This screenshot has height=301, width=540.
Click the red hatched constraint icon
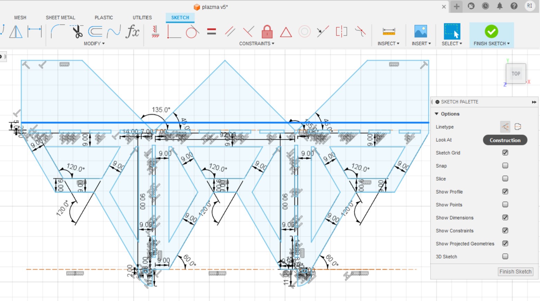click(155, 32)
